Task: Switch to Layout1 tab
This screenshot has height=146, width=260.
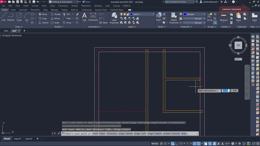Action: click(17, 139)
